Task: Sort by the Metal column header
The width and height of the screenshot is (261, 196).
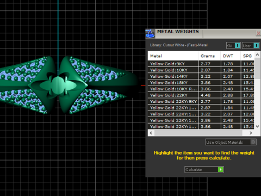Action: [173, 56]
